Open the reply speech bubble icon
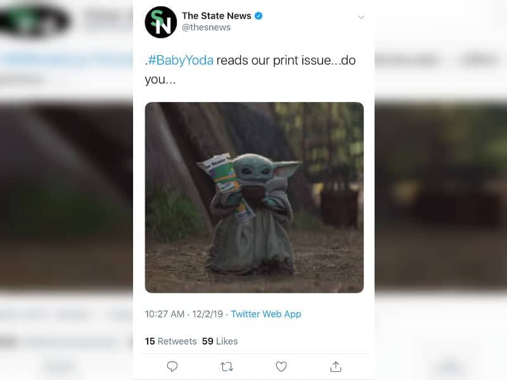The width and height of the screenshot is (507, 380). pos(172,367)
